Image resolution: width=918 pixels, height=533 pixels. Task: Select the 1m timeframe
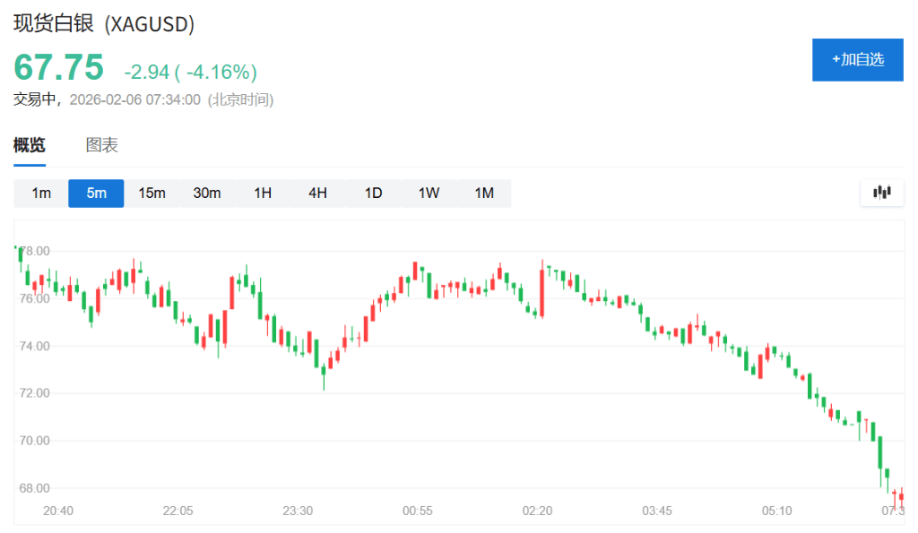point(41,193)
